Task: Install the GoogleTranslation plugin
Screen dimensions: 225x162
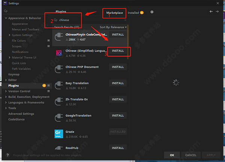Action: [118, 116]
